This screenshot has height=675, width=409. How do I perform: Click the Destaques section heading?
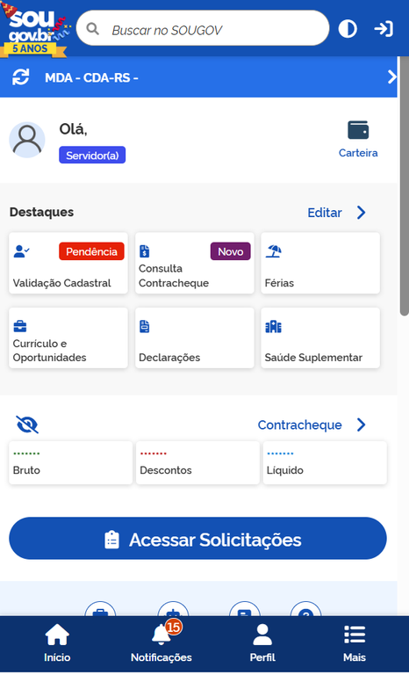pyautogui.click(x=42, y=212)
